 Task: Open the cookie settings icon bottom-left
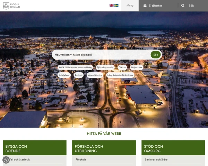pos(6,160)
